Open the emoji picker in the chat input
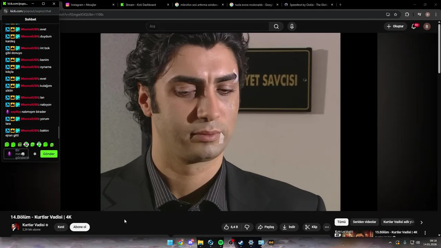This screenshot has height=248, width=441. click(23, 154)
